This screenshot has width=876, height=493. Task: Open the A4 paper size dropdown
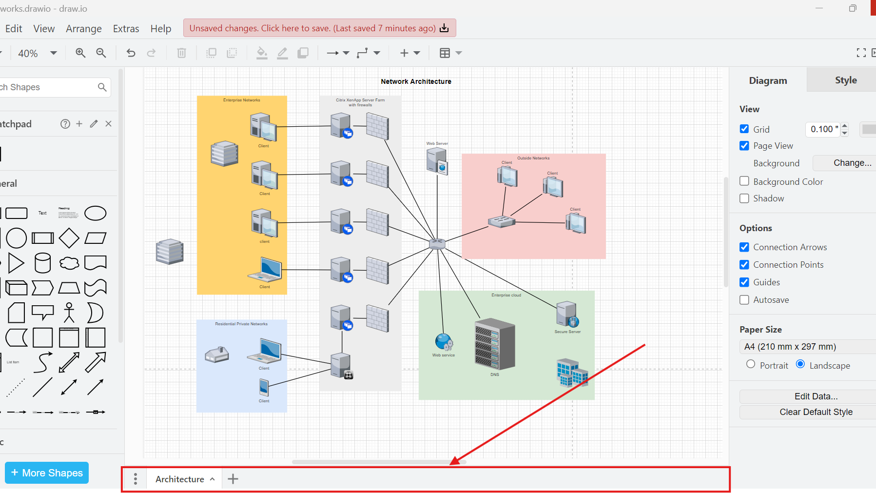click(x=807, y=347)
